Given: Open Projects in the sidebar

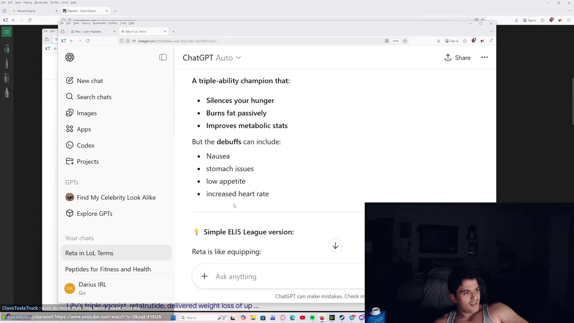Looking at the screenshot, I should pyautogui.click(x=116, y=161).
